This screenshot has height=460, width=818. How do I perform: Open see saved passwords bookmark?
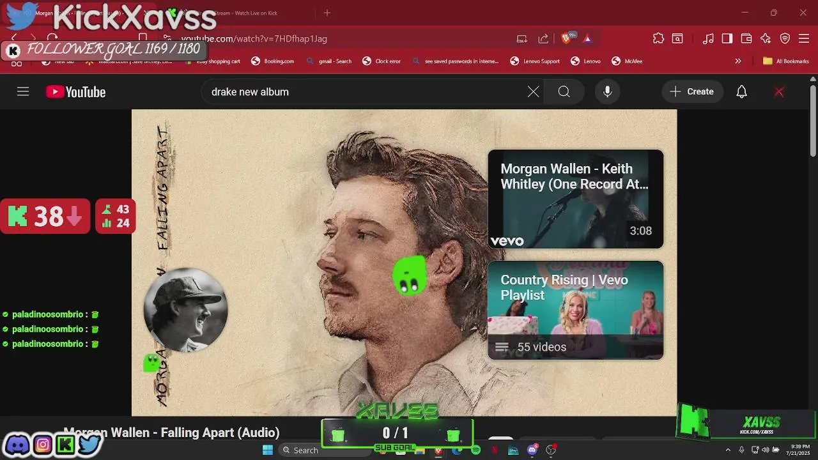pyautogui.click(x=455, y=61)
